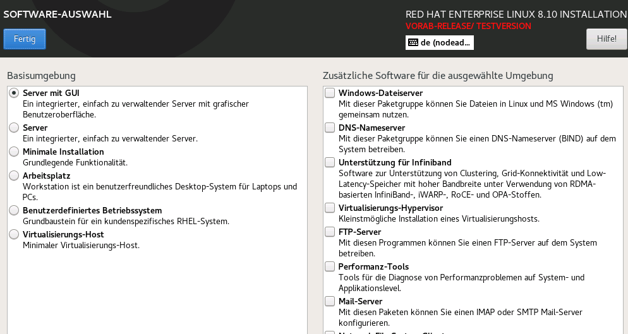
Task: Choose Minimale Installation option
Action: click(x=15, y=152)
